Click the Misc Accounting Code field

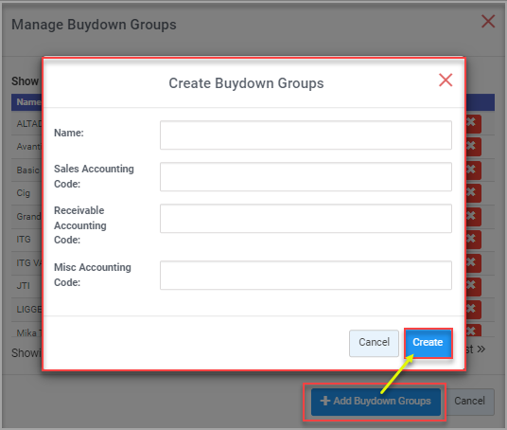306,276
